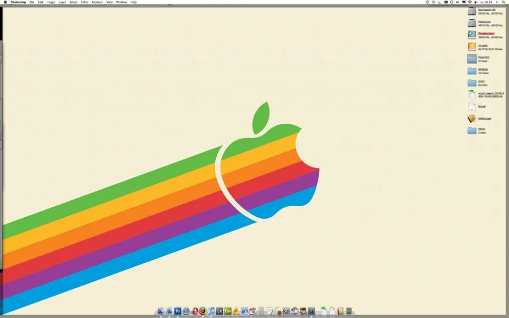The image size is (509, 318).
Task: Open Spotlight search magnifier icon
Action: [504, 2]
